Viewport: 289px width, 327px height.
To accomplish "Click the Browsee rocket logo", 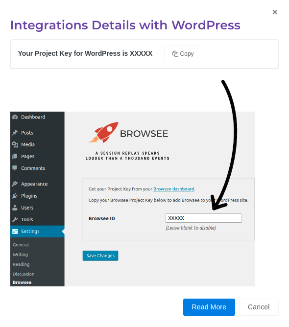I will point(104,133).
